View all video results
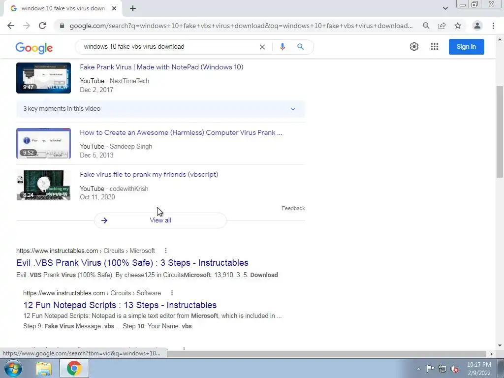Screen dimensions: 504x378 [x=160, y=220]
